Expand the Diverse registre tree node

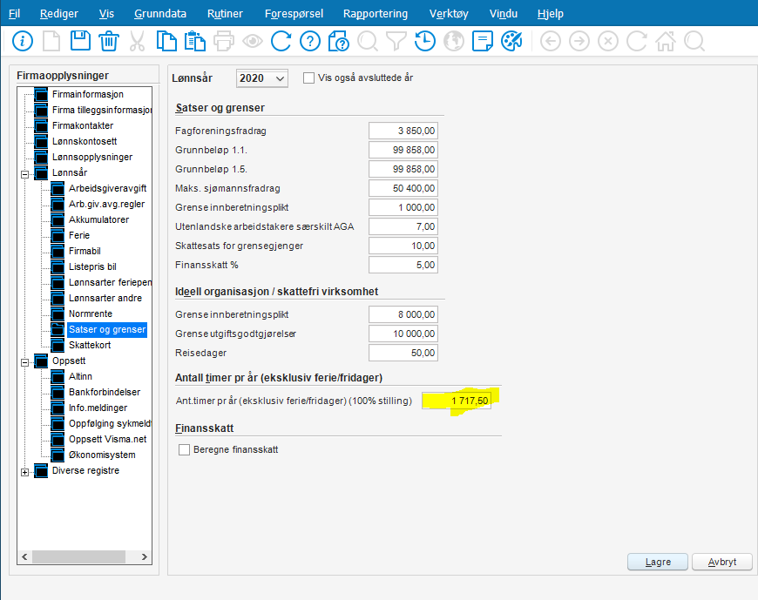(24, 472)
